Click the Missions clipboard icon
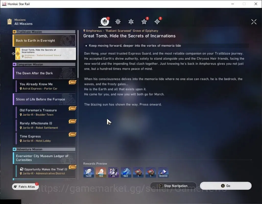 [10, 22]
